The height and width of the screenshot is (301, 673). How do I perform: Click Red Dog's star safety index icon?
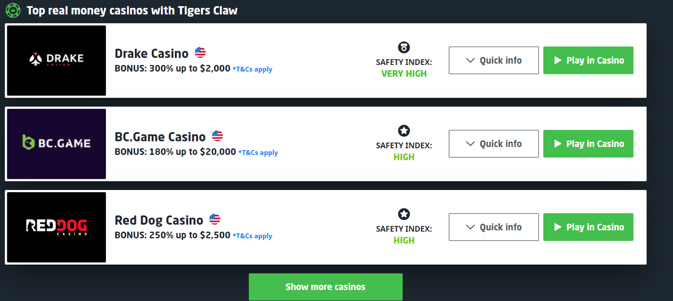[x=404, y=214]
